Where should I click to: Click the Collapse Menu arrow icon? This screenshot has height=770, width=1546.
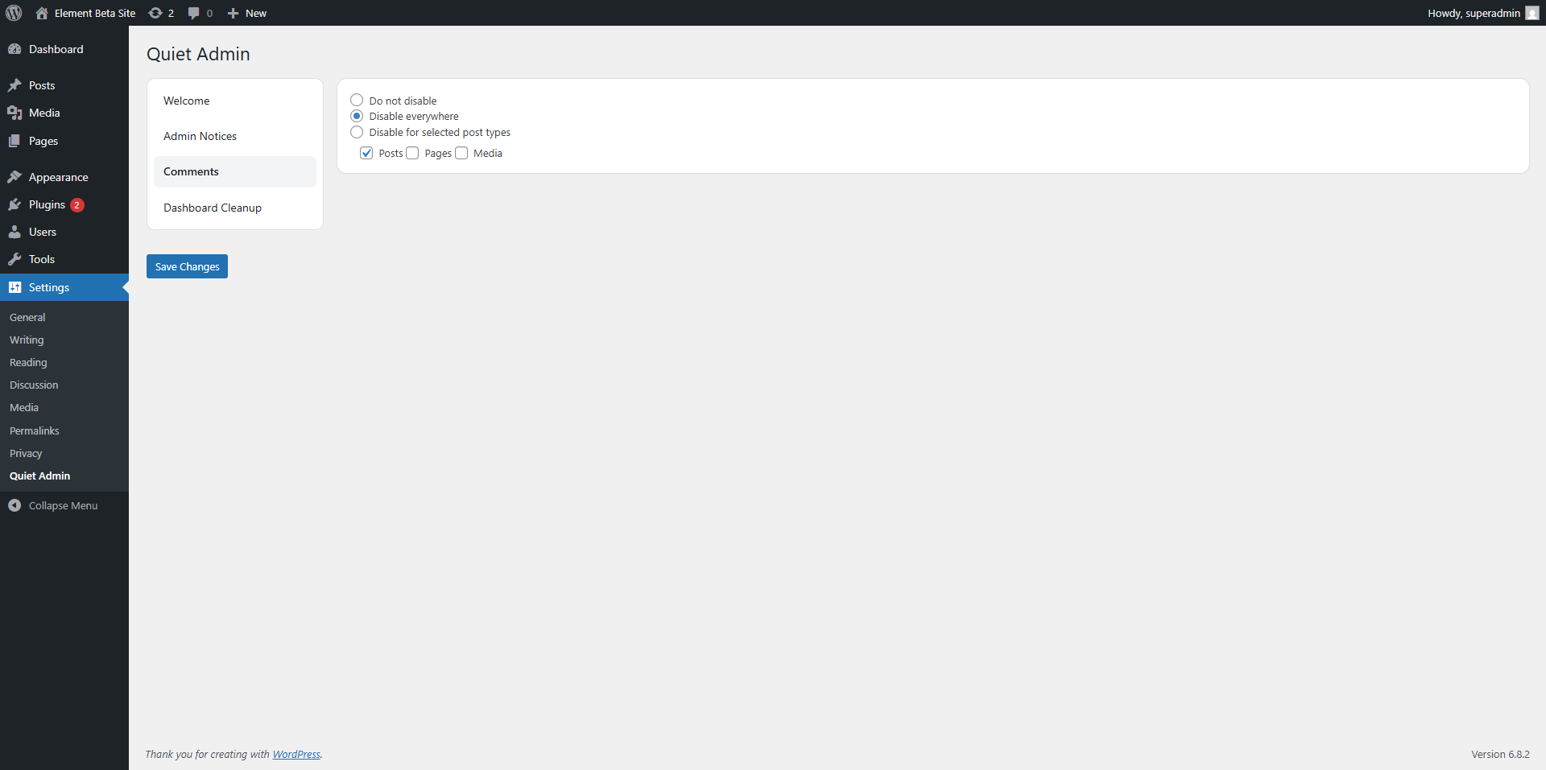(x=14, y=505)
